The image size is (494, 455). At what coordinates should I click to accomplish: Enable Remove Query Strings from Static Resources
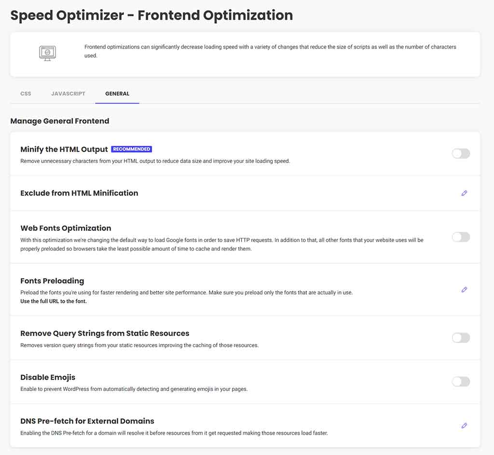pos(460,337)
